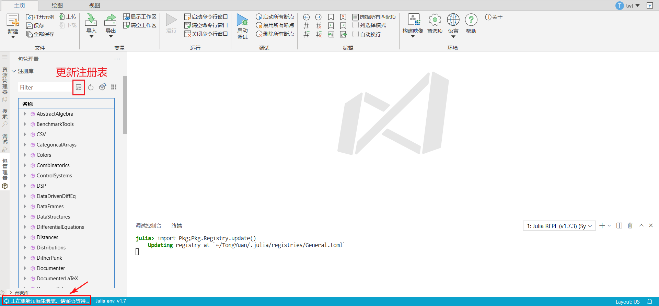Click 清空工作区 clear workspace
659x306 pixels.
pos(140,25)
